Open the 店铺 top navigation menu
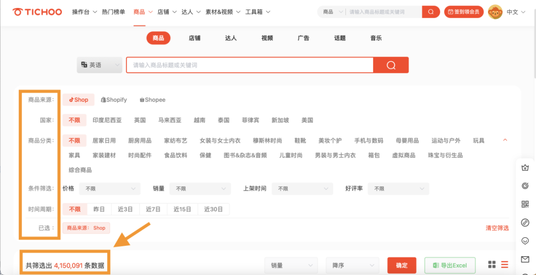The width and height of the screenshot is (536, 275). click(167, 12)
